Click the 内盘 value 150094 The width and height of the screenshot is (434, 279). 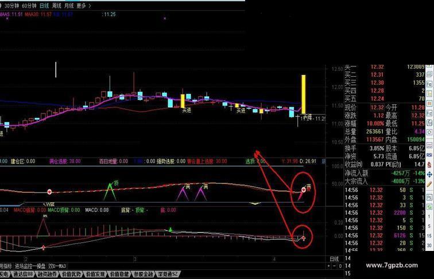click(416, 140)
